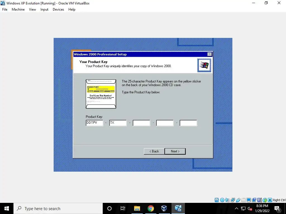Close the VirtualBox window

pyautogui.click(x=279, y=3)
